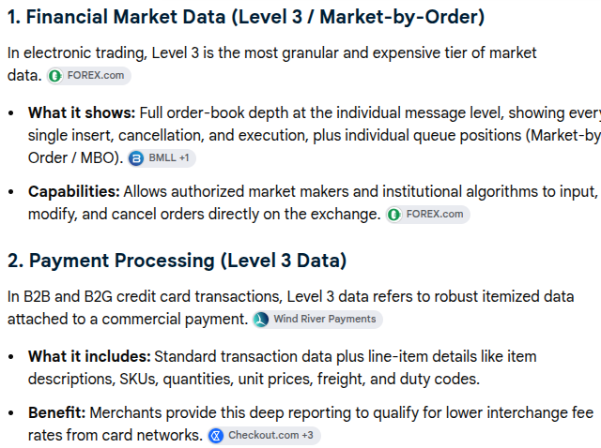Click the bold "Capabilities:" label

[x=74, y=192]
